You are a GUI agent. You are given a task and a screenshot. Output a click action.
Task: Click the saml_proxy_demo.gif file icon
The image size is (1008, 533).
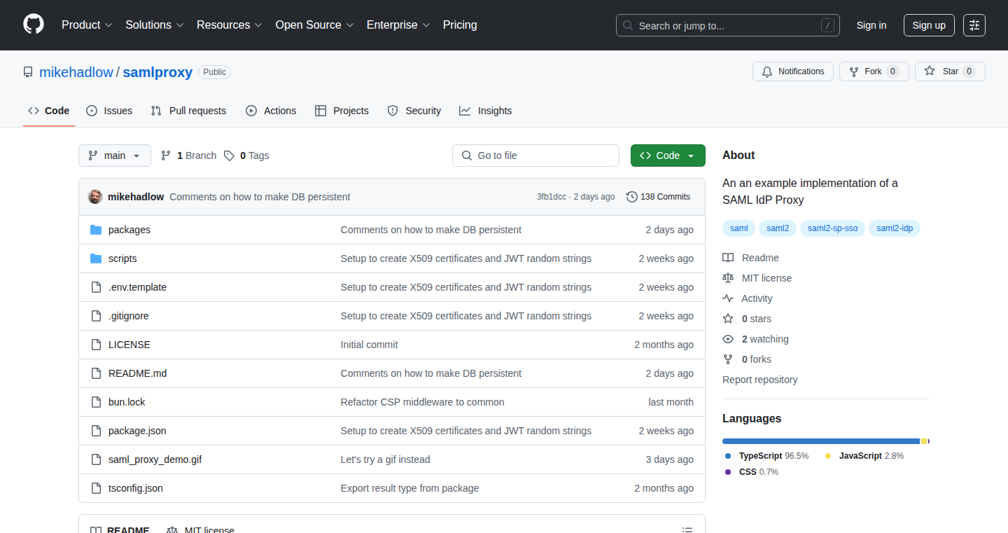96,459
